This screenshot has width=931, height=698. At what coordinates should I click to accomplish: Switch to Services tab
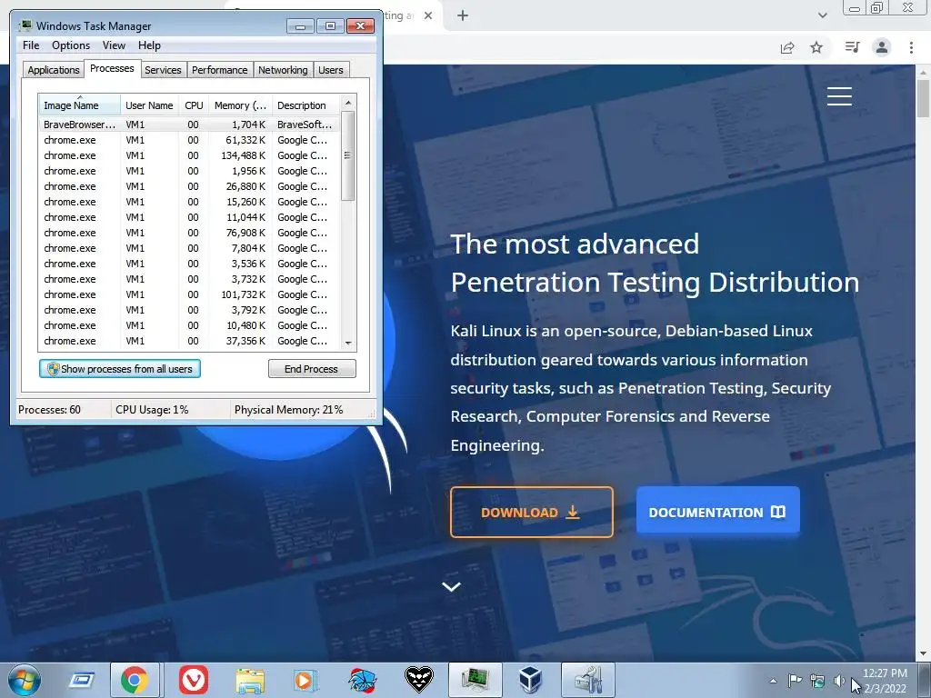(x=163, y=70)
